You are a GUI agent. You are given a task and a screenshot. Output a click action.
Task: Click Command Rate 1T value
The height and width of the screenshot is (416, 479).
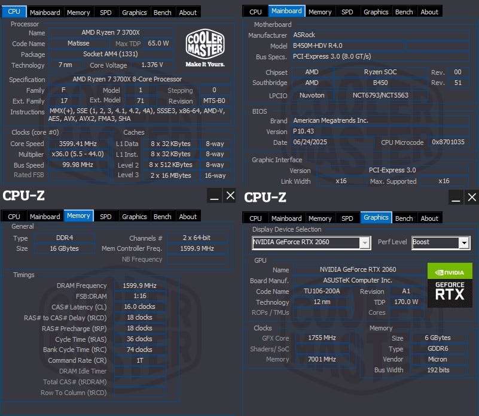point(139,361)
